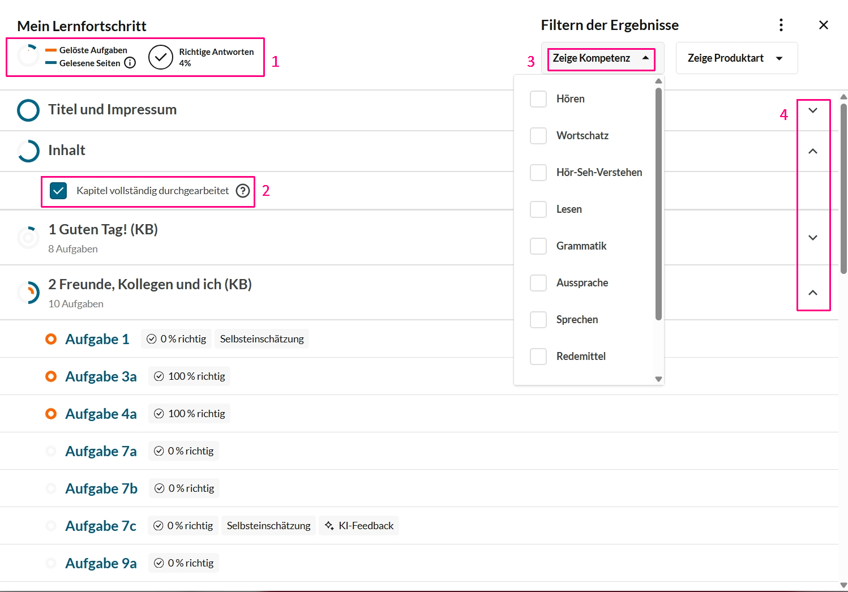Open the three-dot more options menu

coord(781,25)
